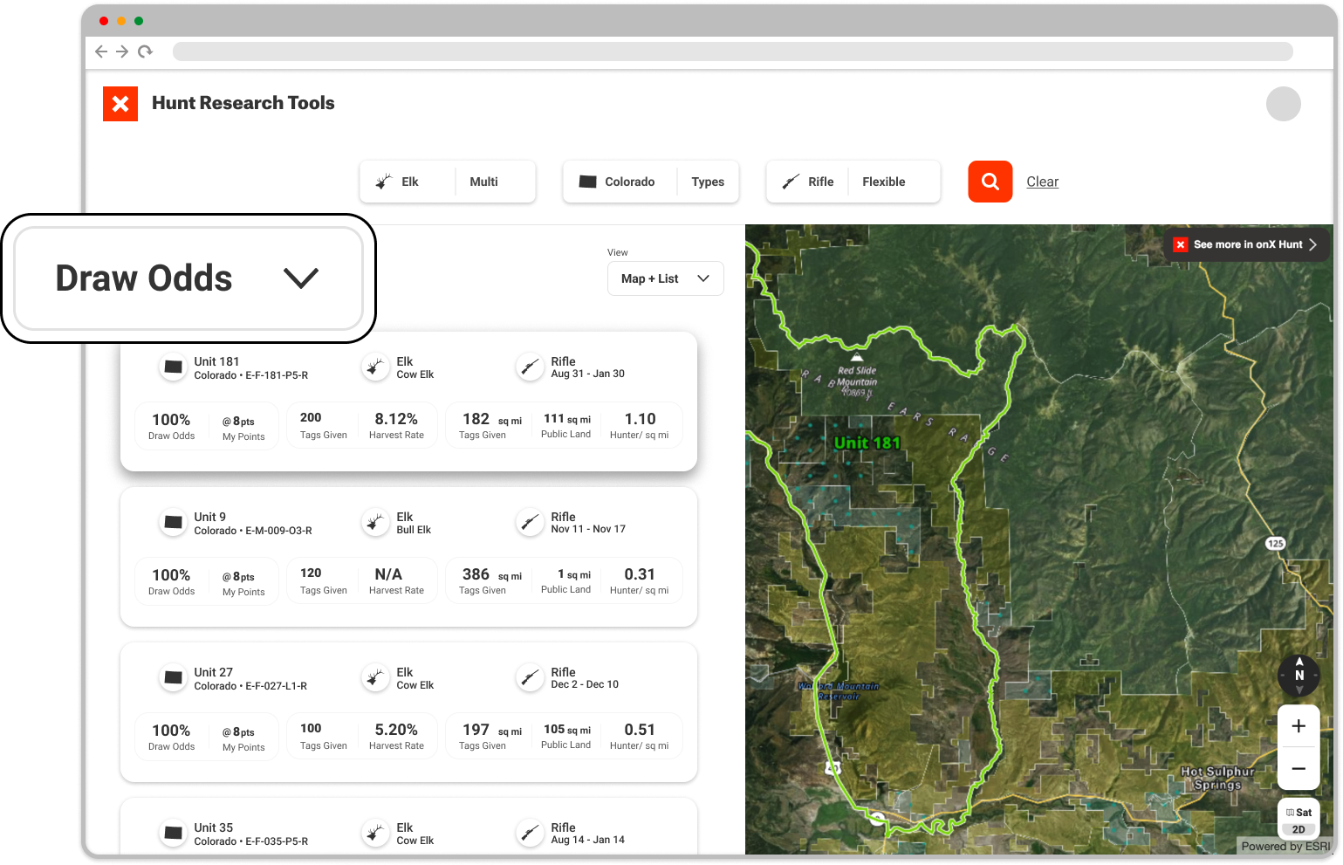Click N/A Harvest Rate on Unit 9
The image size is (1343, 865).
pos(388,574)
